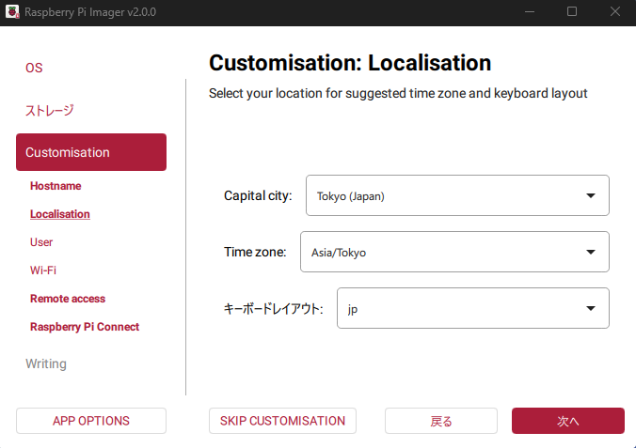Go to Wi-Fi settings page
Viewport: 636px width, 448px height.
click(43, 270)
